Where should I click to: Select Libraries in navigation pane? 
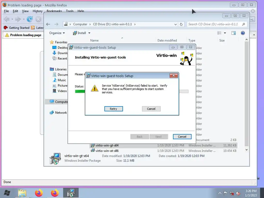pyautogui.click(x=58, y=69)
